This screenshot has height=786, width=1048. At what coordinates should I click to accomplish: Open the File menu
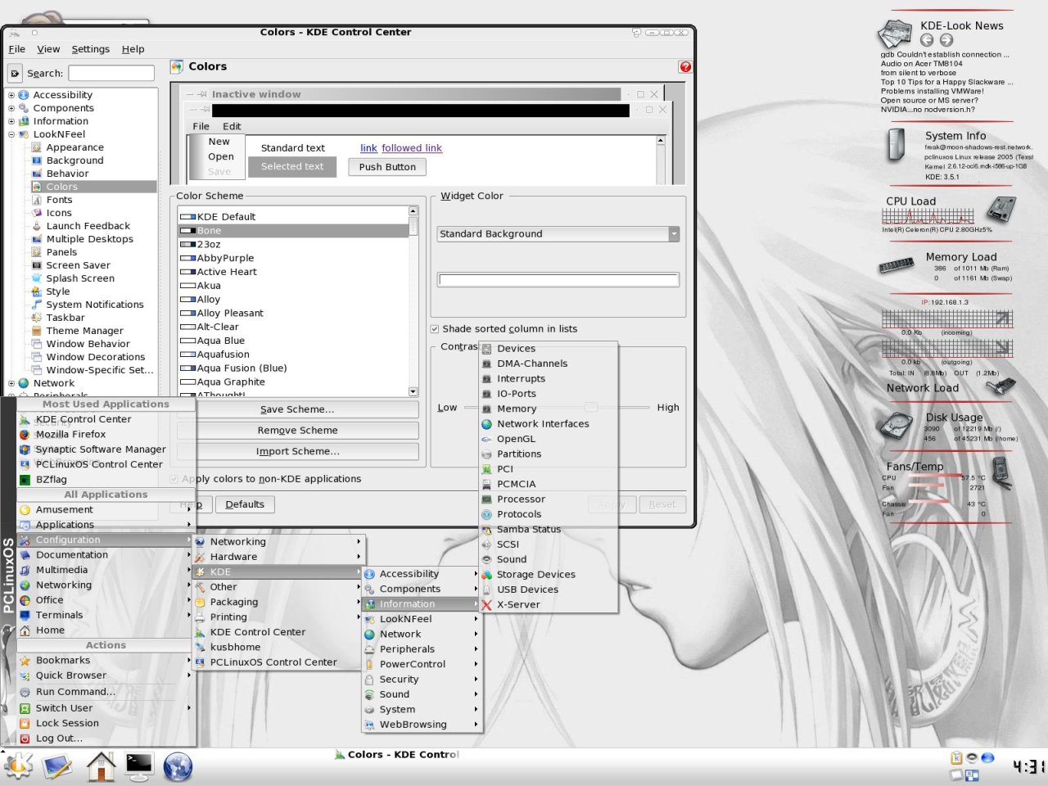coord(17,49)
